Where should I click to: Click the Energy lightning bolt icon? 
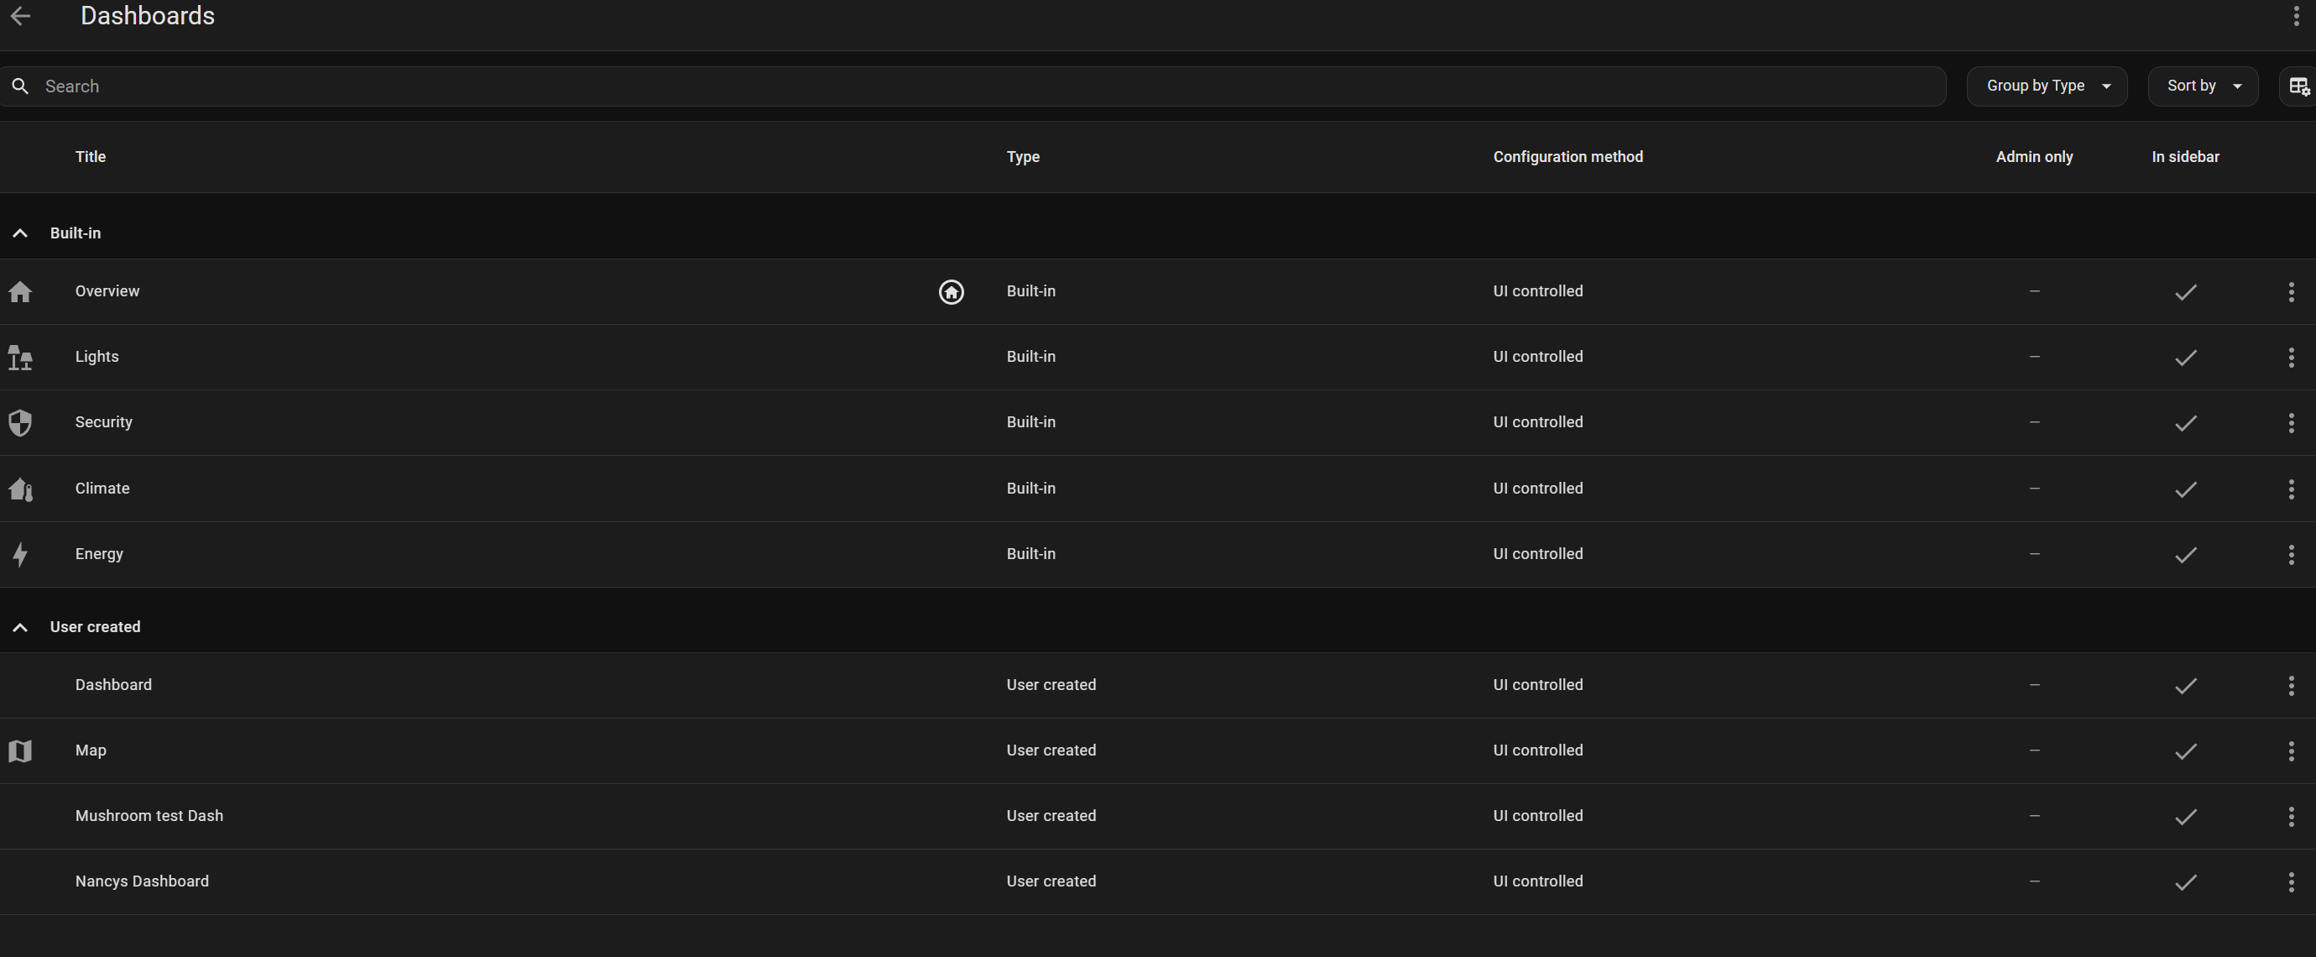tap(20, 554)
